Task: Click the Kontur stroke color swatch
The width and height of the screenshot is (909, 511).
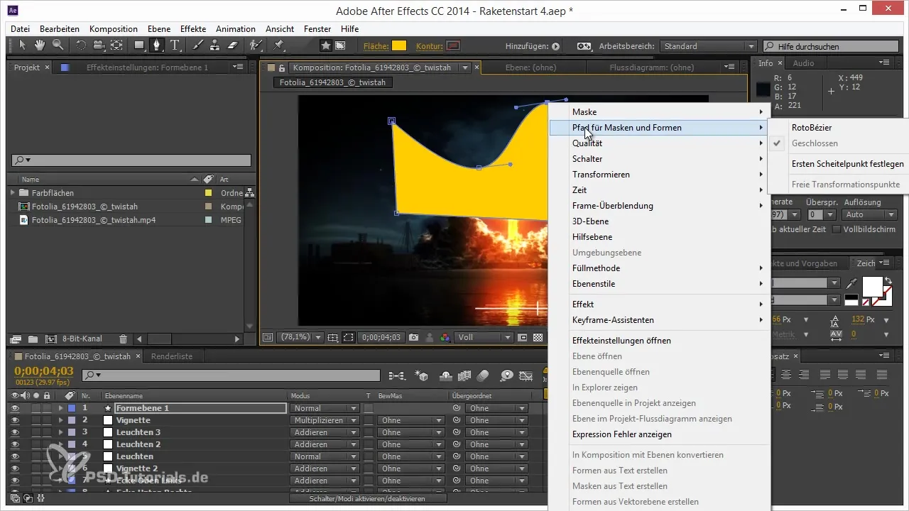Action: (x=452, y=46)
